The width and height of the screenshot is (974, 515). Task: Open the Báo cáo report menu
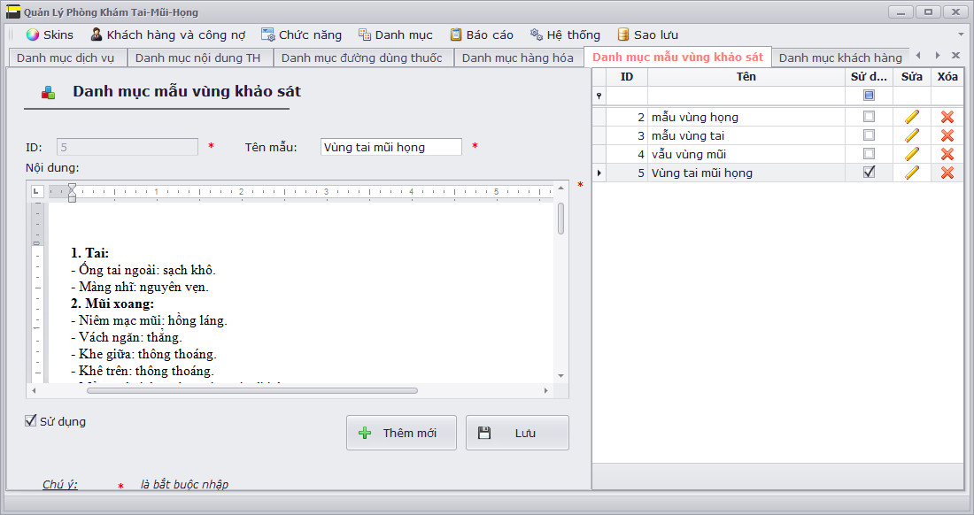click(x=482, y=35)
